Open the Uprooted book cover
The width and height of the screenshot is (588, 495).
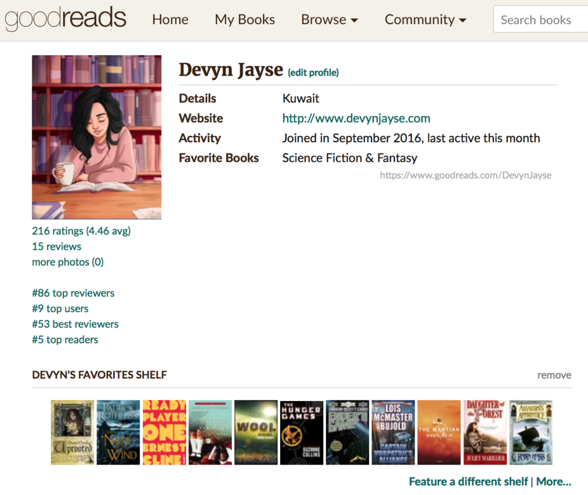pos(72,432)
